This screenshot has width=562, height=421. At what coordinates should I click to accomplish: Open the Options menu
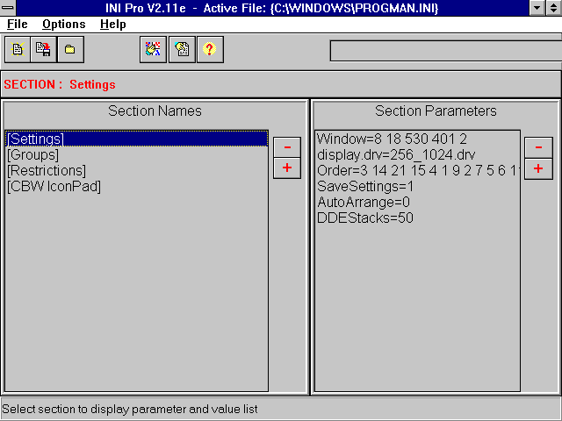(x=64, y=25)
